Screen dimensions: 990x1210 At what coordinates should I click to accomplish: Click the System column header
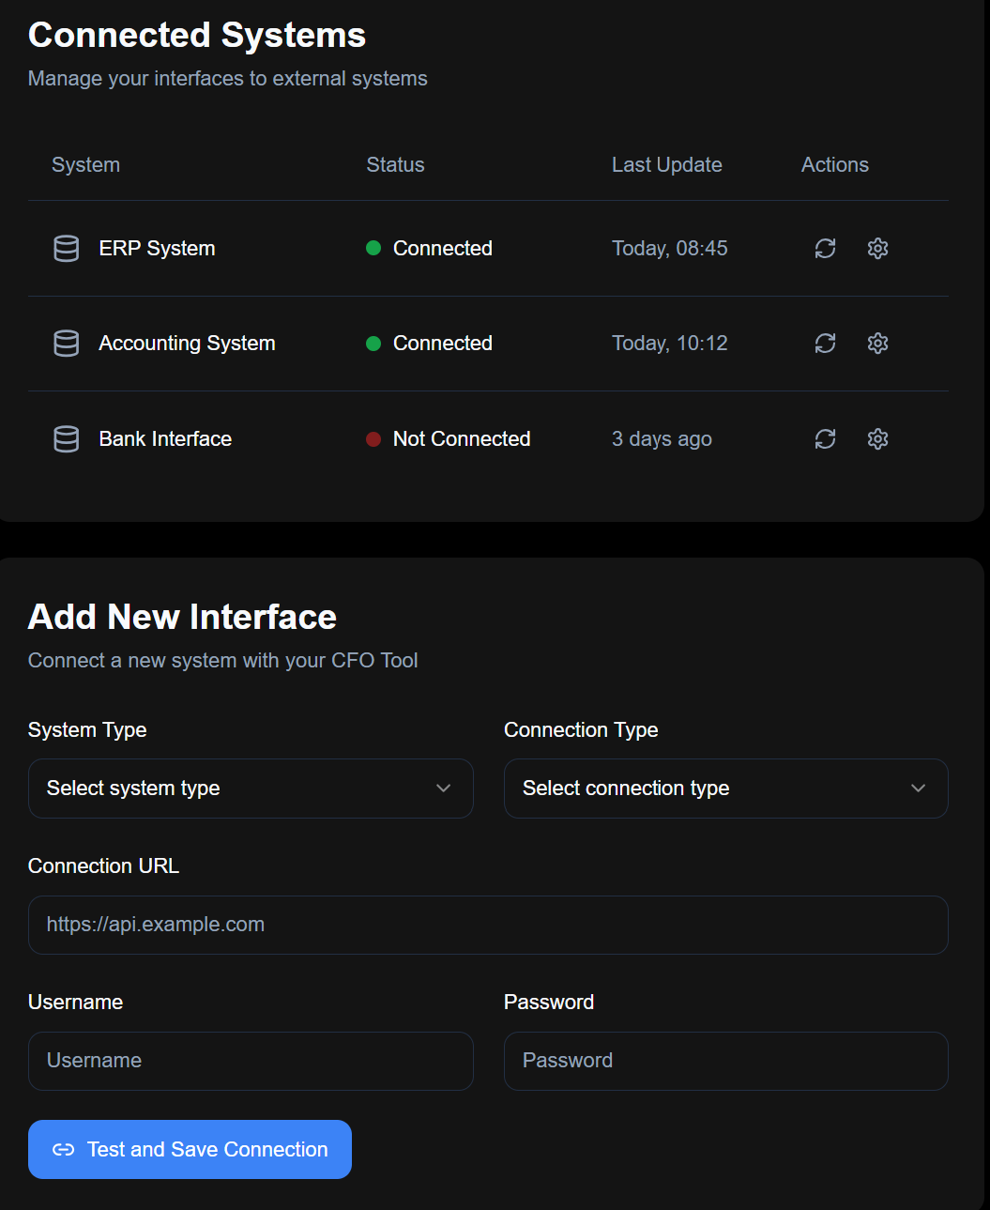[x=85, y=165]
